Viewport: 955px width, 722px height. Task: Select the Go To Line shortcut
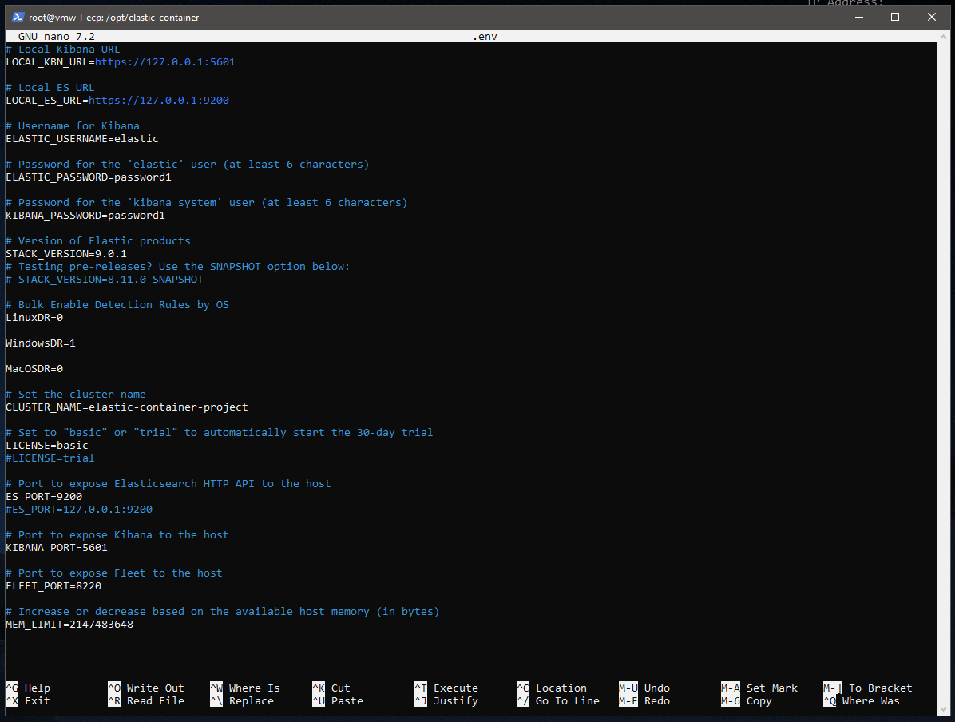(x=557, y=700)
